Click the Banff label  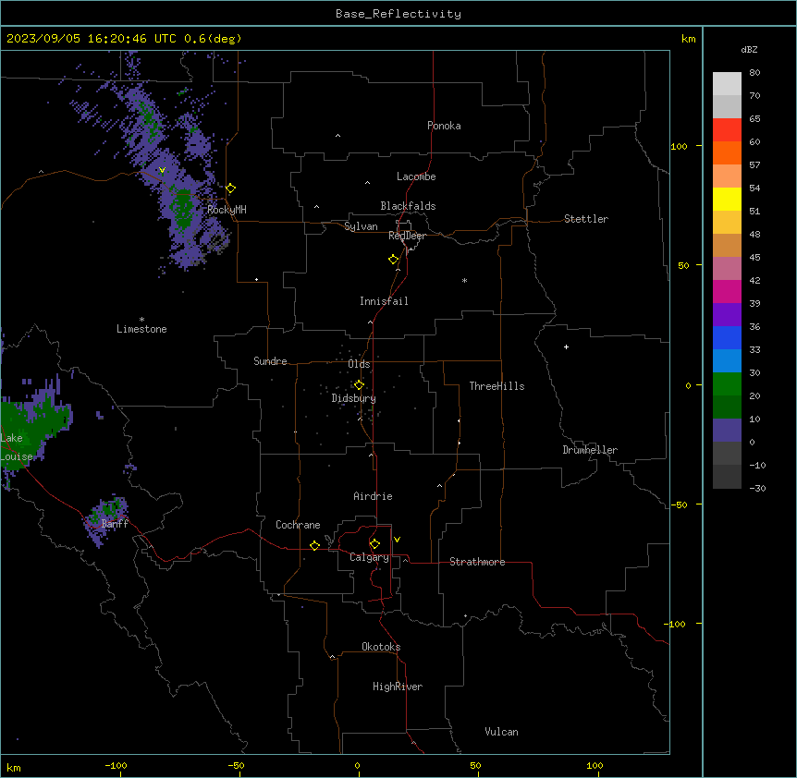pos(115,524)
